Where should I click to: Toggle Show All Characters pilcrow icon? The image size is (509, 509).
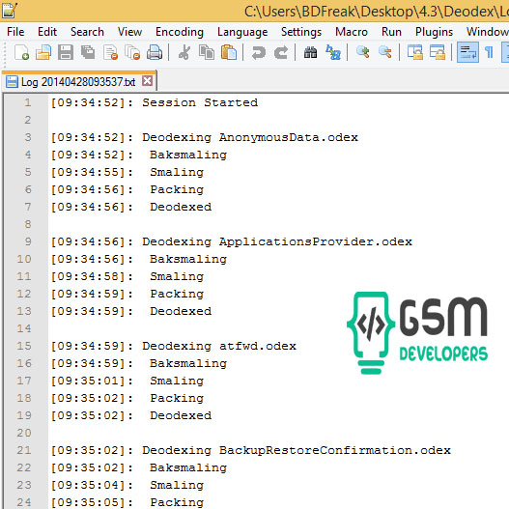[x=489, y=52]
